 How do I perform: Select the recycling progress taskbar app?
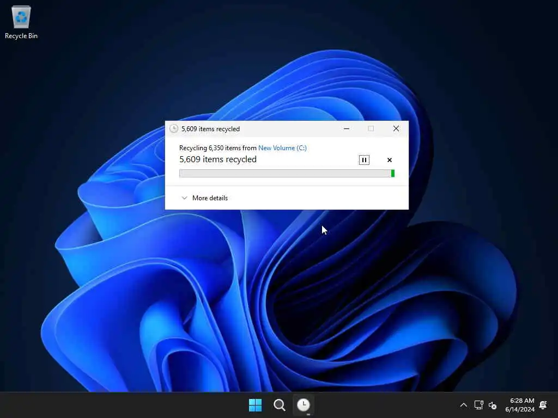point(304,405)
